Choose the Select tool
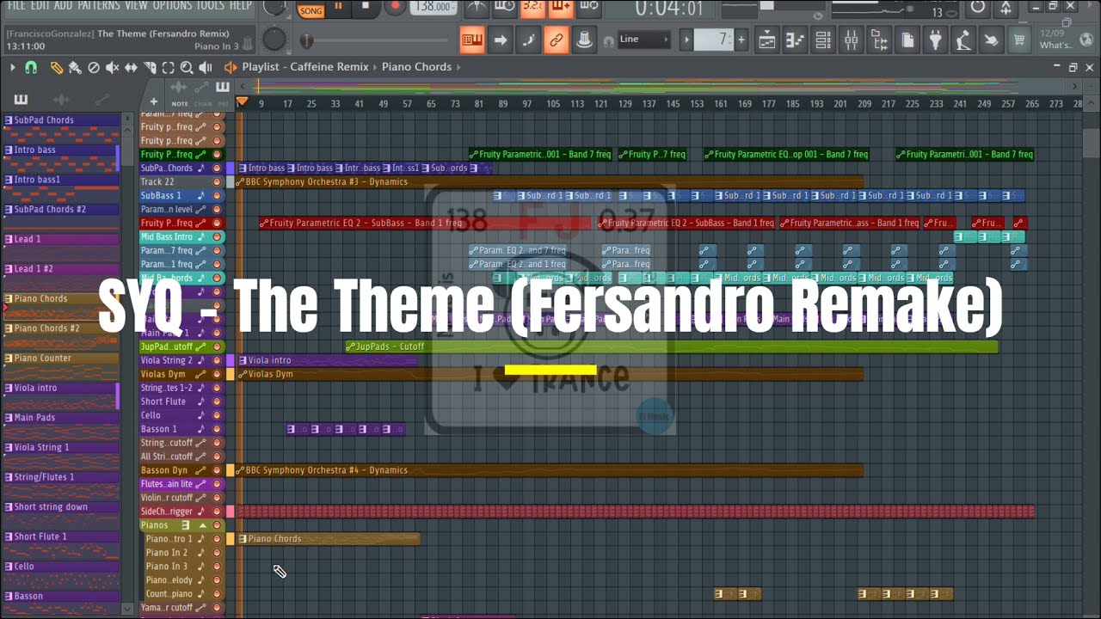1101x619 pixels. click(169, 67)
